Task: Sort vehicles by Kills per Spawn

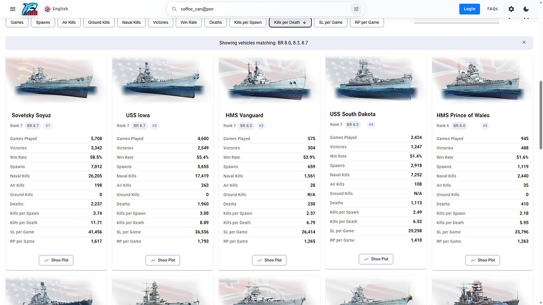Action: (x=248, y=22)
